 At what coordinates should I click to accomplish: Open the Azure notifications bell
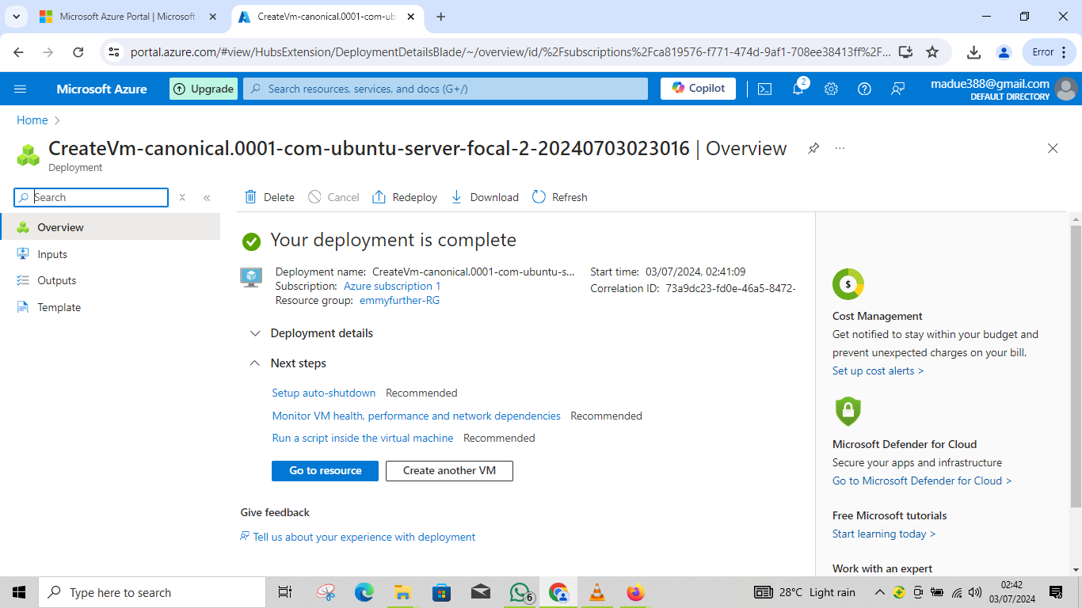coord(798,89)
